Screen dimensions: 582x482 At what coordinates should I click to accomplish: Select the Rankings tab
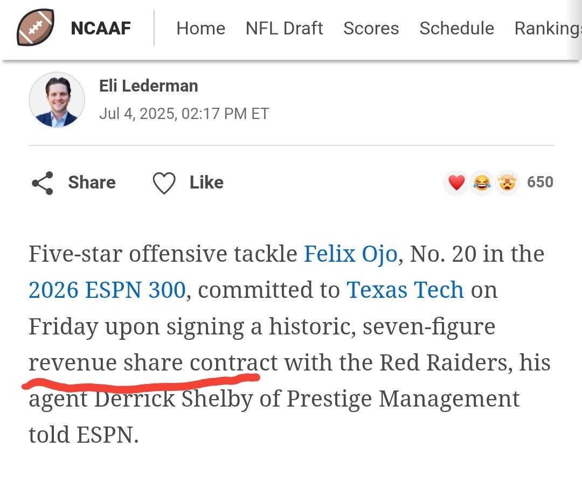pyautogui.click(x=547, y=28)
